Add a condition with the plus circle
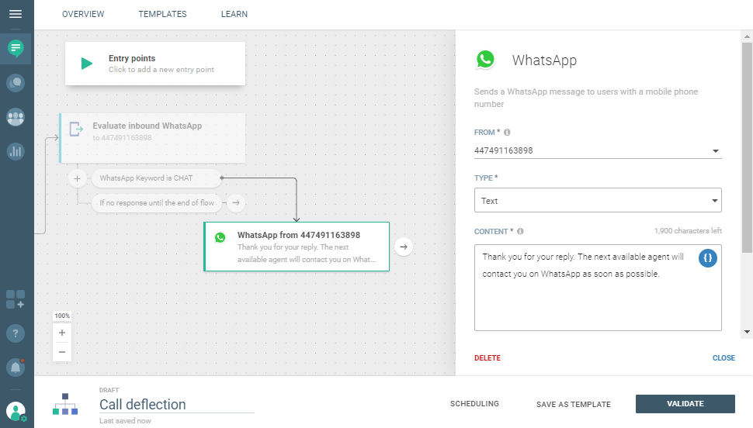This screenshot has height=428, width=753. coord(77,178)
